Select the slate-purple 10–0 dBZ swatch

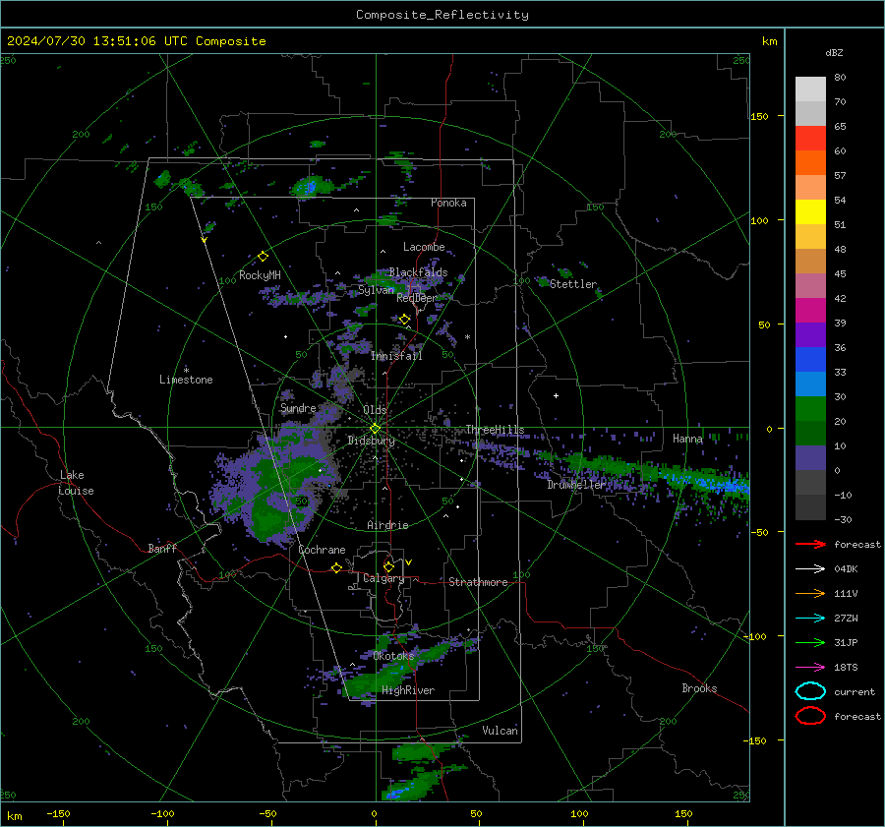[x=810, y=457]
